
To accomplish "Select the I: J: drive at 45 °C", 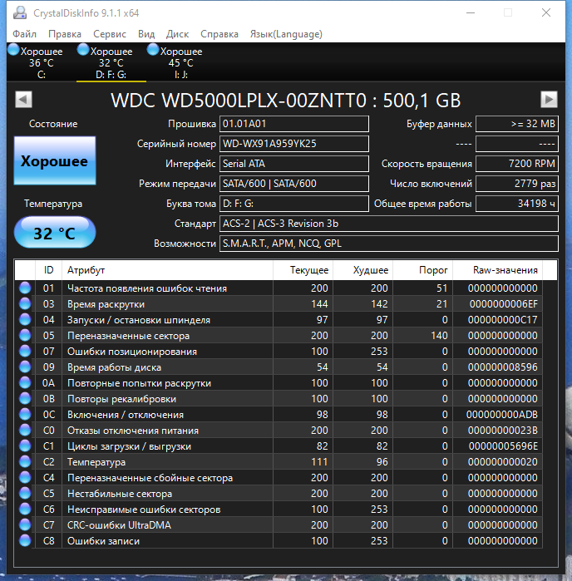I will 181,62.
